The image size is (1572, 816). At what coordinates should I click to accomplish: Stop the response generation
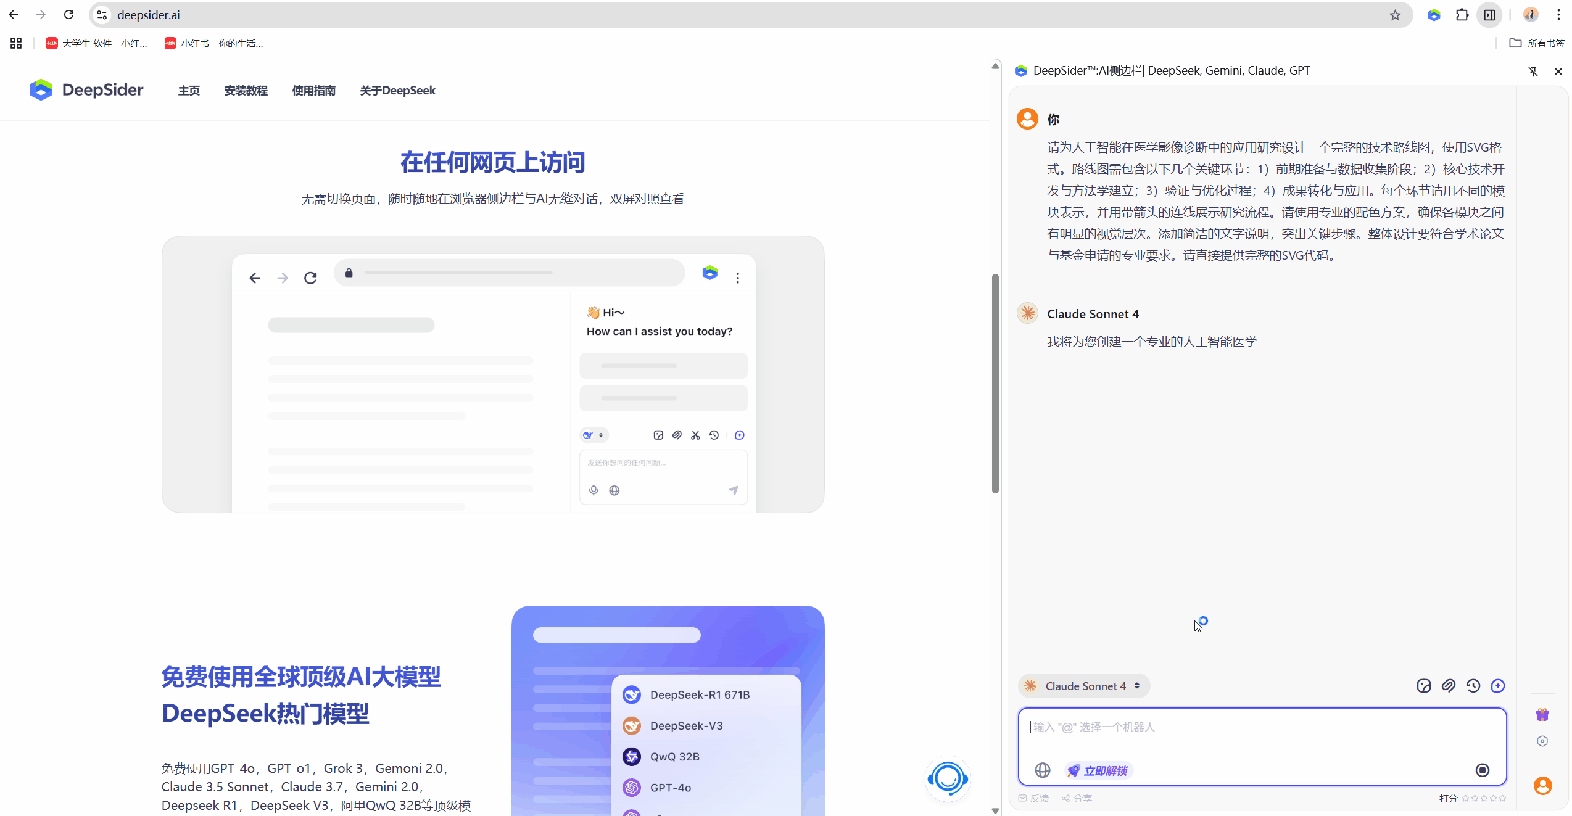[x=1483, y=770]
